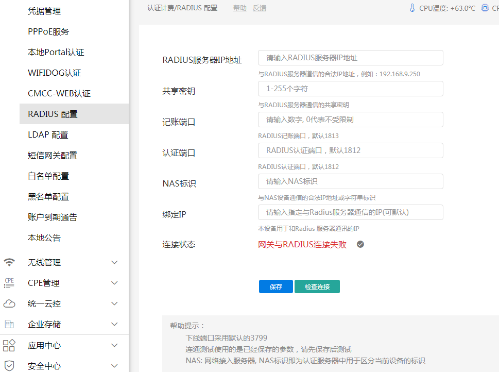The height and width of the screenshot is (372, 499).
Task: Click the CPU temperature thermometer icon
Action: tap(411, 8)
